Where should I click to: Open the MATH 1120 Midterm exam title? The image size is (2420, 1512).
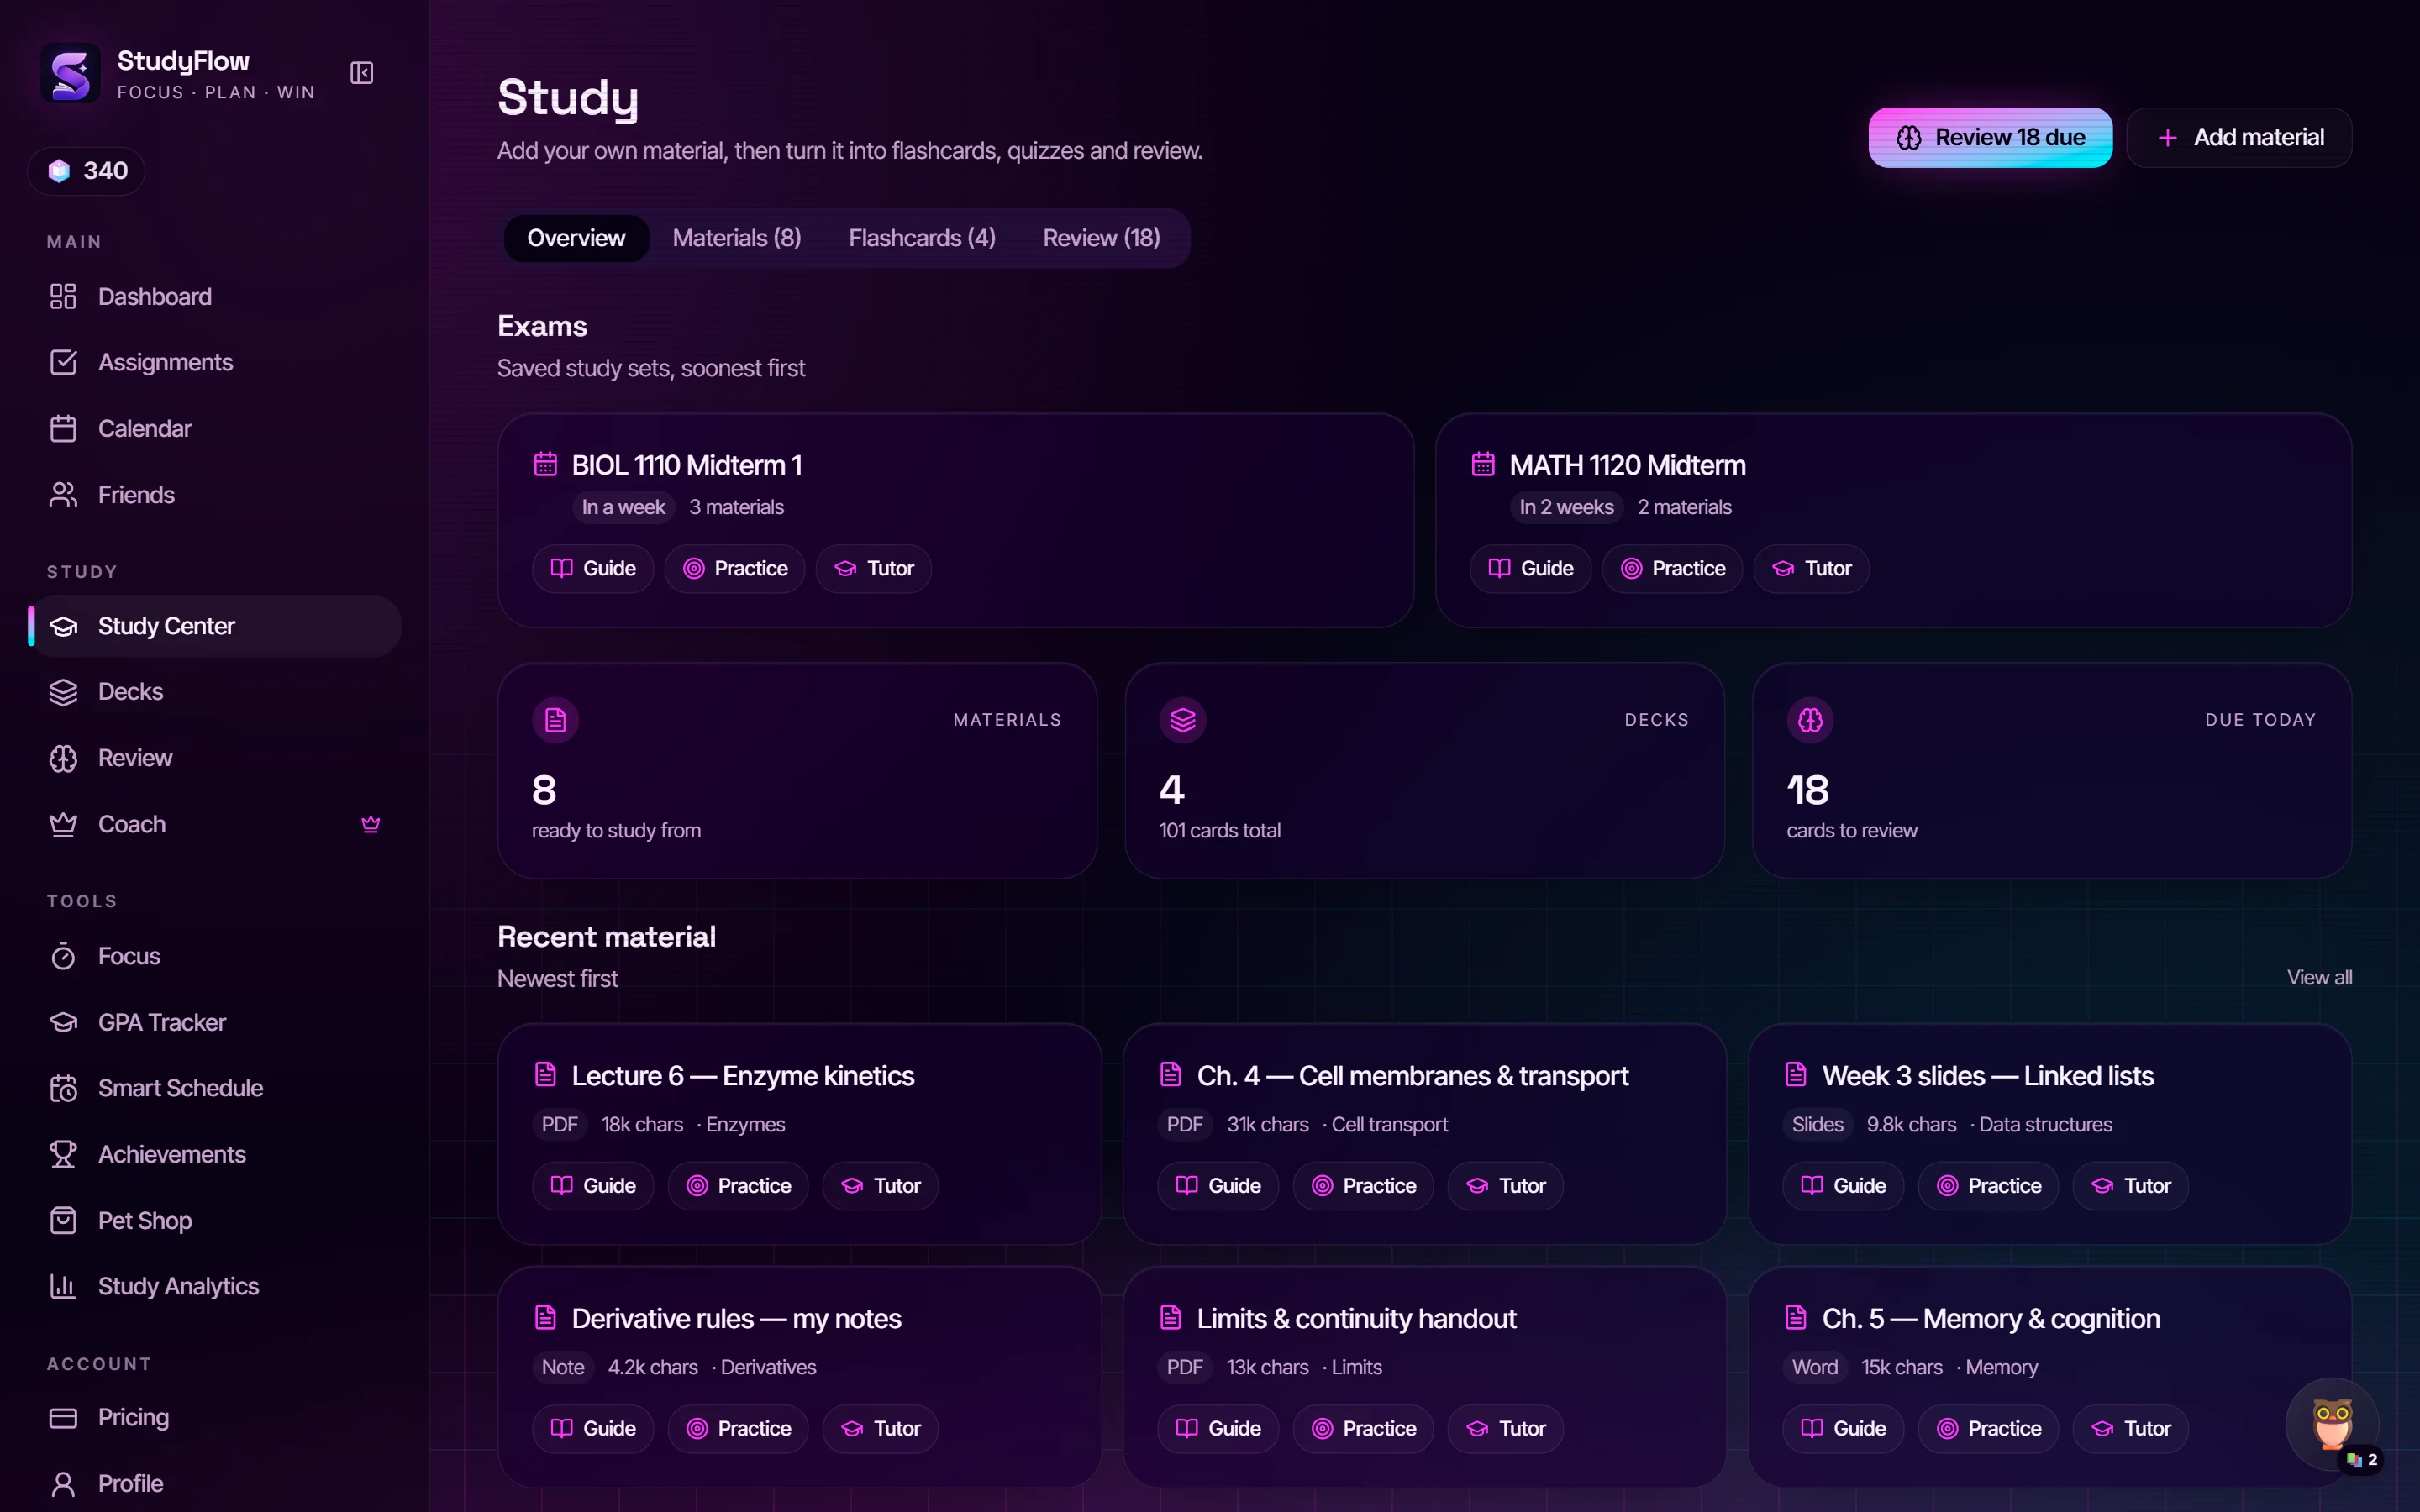(1627, 465)
